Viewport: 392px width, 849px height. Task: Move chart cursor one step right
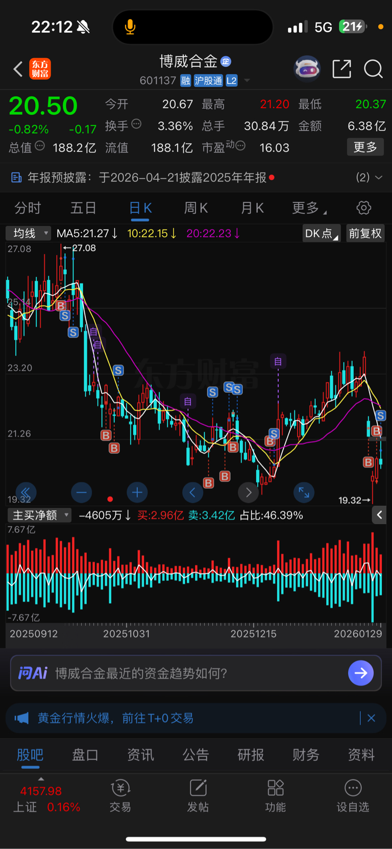(249, 492)
